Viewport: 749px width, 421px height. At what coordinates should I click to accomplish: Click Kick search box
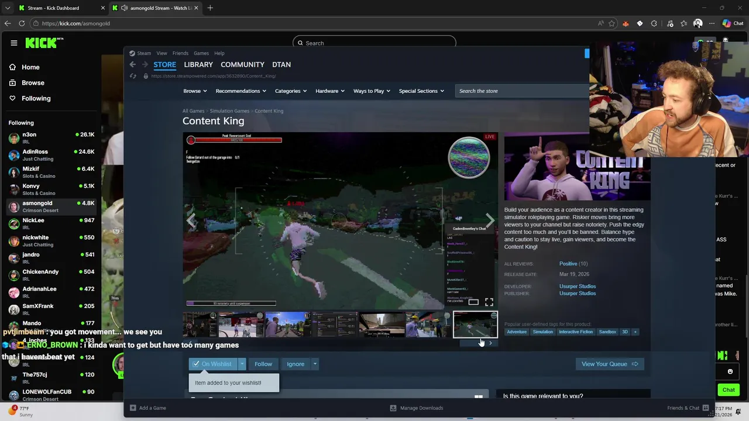click(x=374, y=43)
